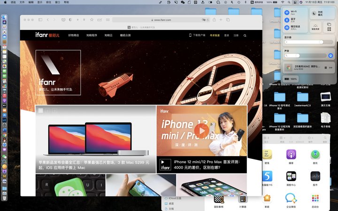
Task: Open Mission Control app in Finder window
Action: point(291,176)
